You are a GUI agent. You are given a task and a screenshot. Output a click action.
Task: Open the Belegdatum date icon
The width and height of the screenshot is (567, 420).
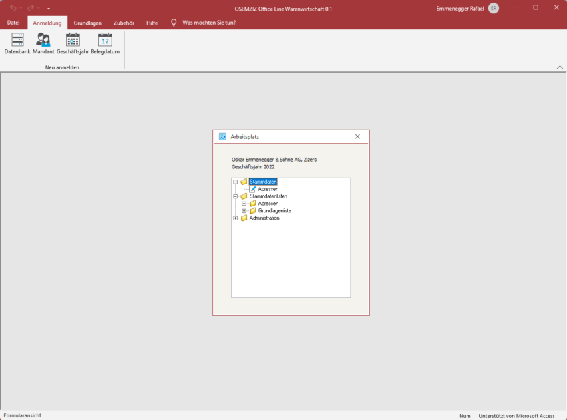(105, 40)
